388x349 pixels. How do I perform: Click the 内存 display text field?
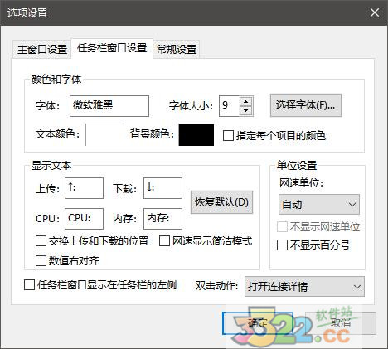pyautogui.click(x=162, y=219)
